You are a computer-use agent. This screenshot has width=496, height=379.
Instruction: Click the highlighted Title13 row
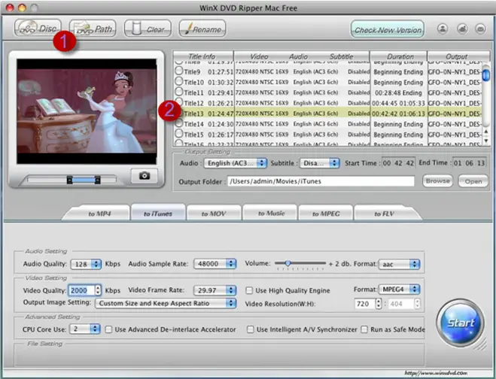pos(327,113)
